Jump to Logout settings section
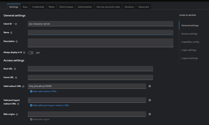209x125 pixels. coord(190,58)
